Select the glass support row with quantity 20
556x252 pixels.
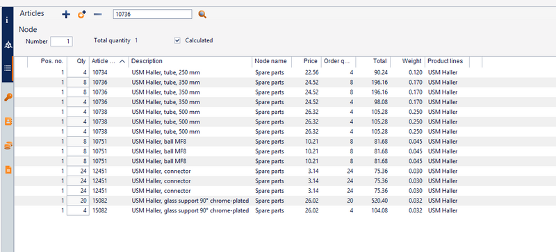(248, 201)
